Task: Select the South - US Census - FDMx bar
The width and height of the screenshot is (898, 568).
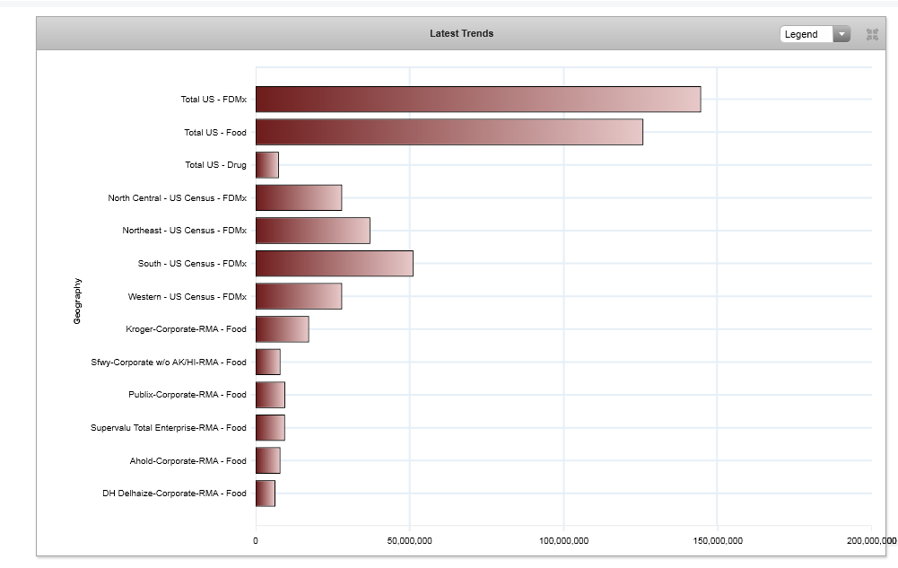Action: pos(334,264)
